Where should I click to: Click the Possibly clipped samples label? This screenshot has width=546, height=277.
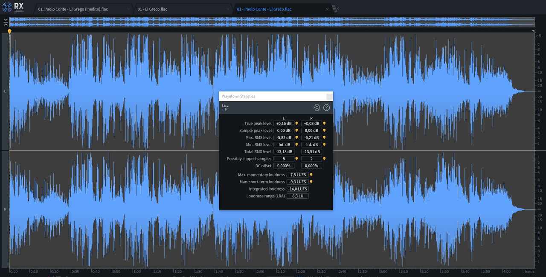(x=249, y=159)
